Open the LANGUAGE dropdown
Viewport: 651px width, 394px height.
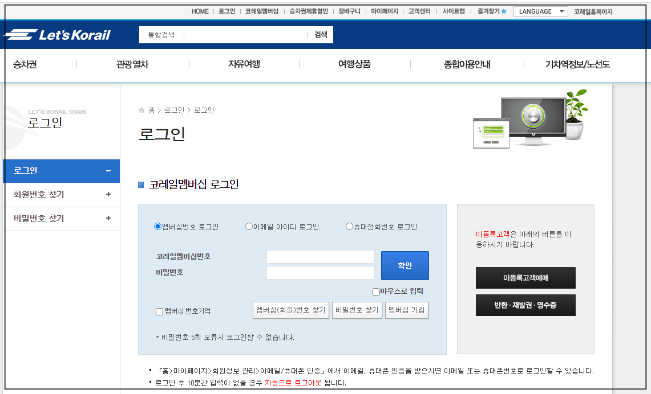point(540,11)
